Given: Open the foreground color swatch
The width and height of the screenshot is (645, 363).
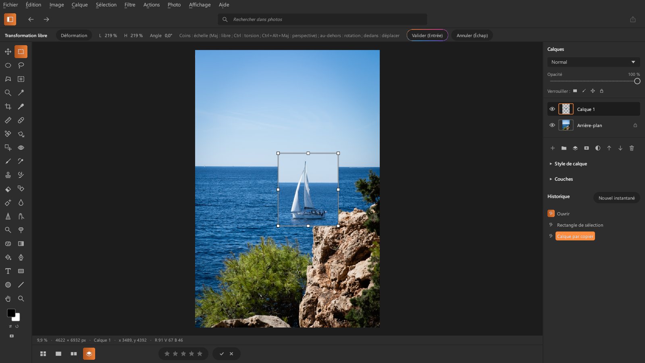Looking at the screenshot, I should click(11, 313).
